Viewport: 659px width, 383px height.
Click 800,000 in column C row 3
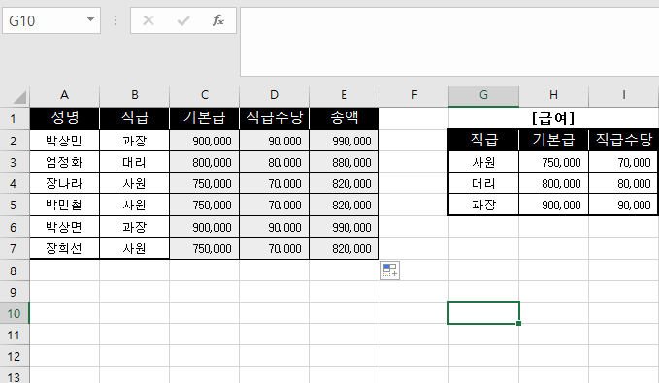click(204, 162)
